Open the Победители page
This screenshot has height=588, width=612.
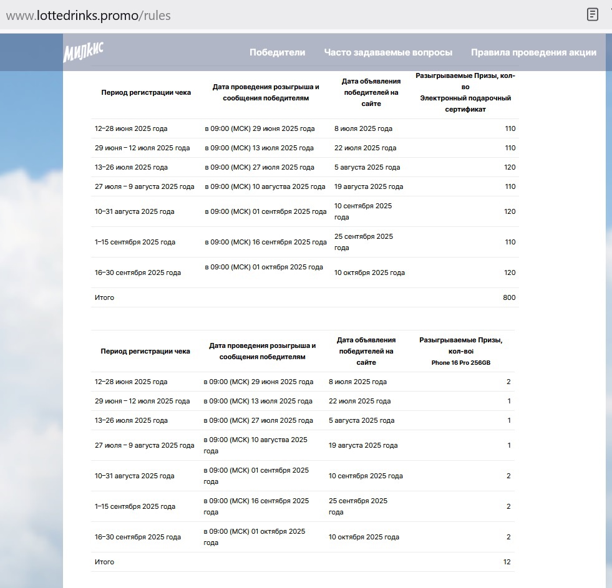pos(277,52)
